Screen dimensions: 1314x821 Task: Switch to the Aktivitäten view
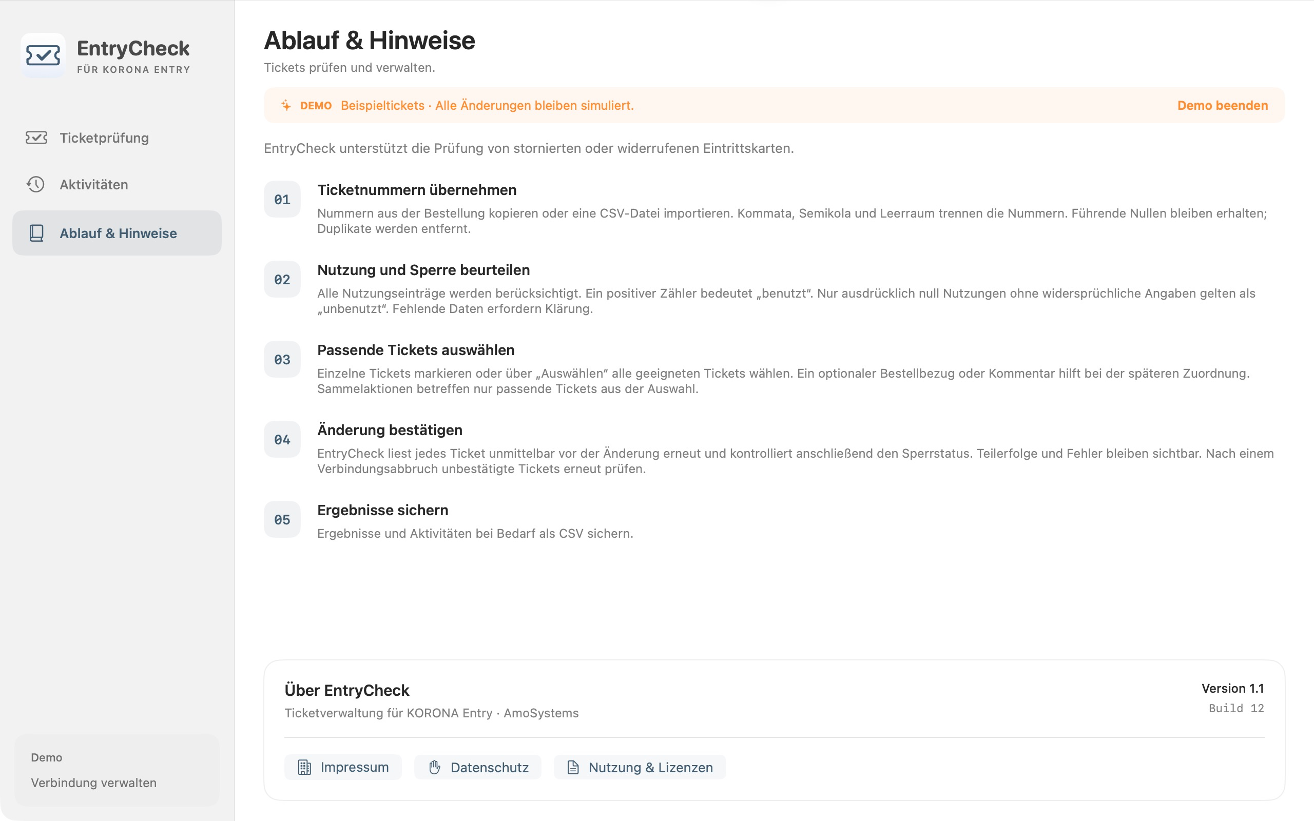[x=117, y=185]
